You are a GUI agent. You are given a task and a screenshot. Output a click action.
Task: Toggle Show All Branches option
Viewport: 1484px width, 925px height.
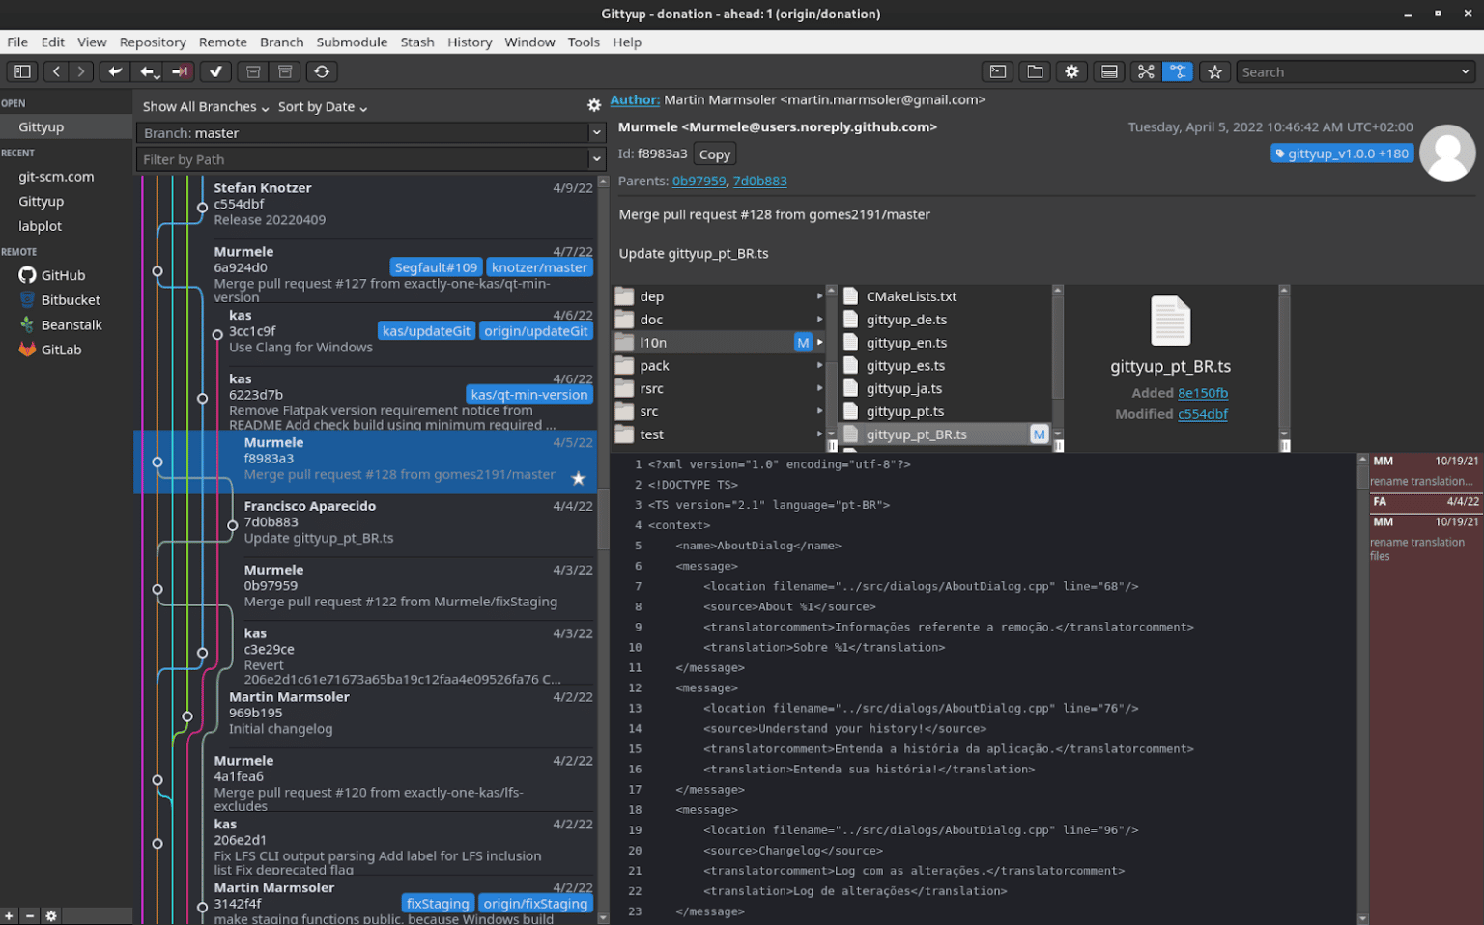200,106
